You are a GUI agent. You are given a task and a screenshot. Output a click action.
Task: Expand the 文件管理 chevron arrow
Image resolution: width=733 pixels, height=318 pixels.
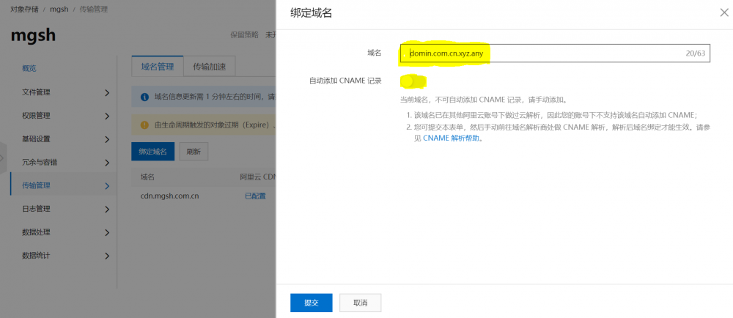[107, 92]
